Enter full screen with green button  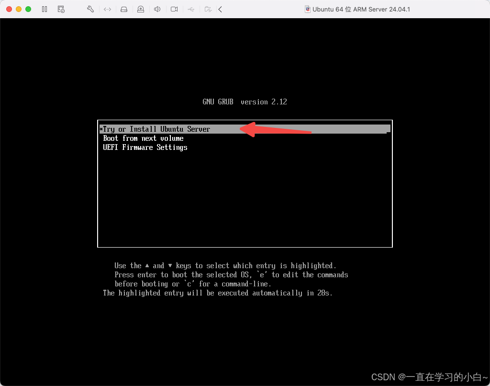pos(28,10)
